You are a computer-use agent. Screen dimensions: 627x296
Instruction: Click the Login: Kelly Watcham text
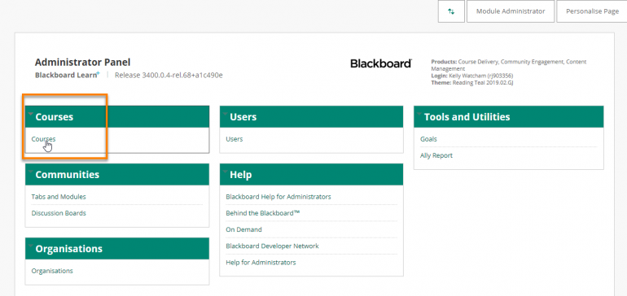(x=471, y=76)
